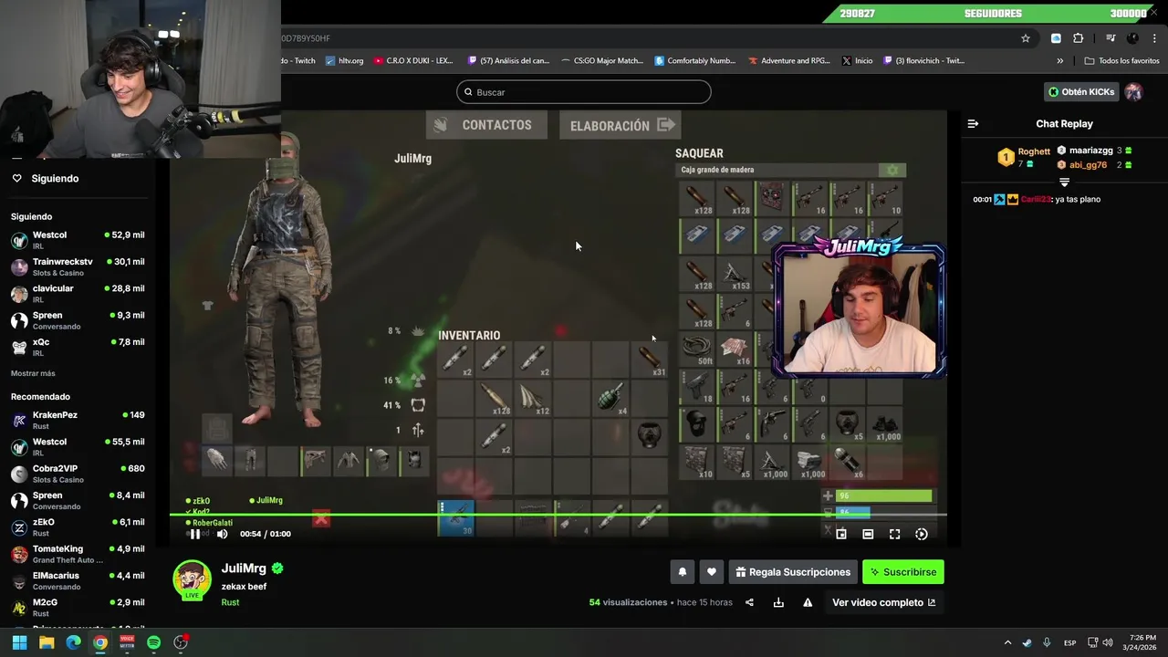The height and width of the screenshot is (657, 1168).
Task: Open Ver video completo link
Action: pyautogui.click(x=883, y=602)
